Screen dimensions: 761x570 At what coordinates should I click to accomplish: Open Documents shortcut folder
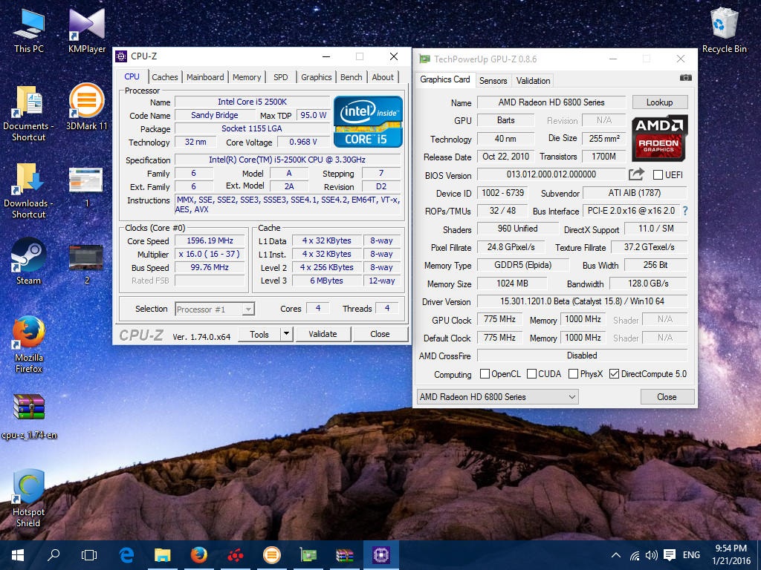pyautogui.click(x=29, y=114)
